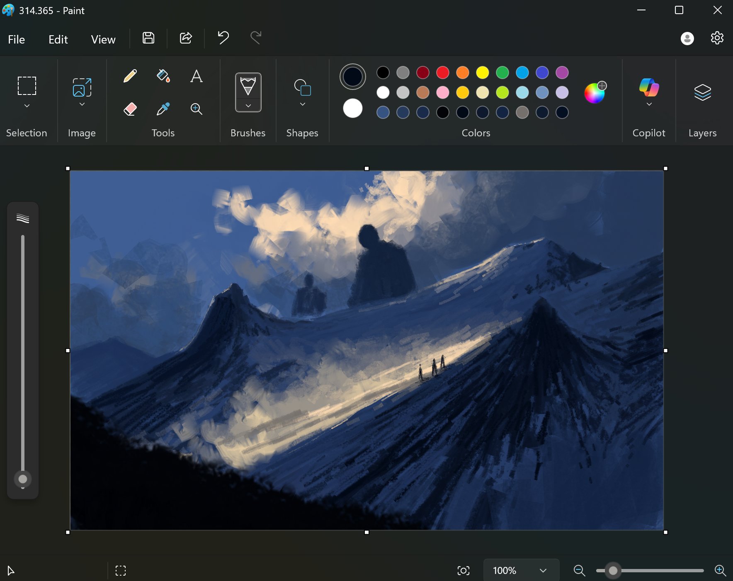Click the Edit colors rainbow wheel
This screenshot has height=581, width=733.
click(595, 92)
